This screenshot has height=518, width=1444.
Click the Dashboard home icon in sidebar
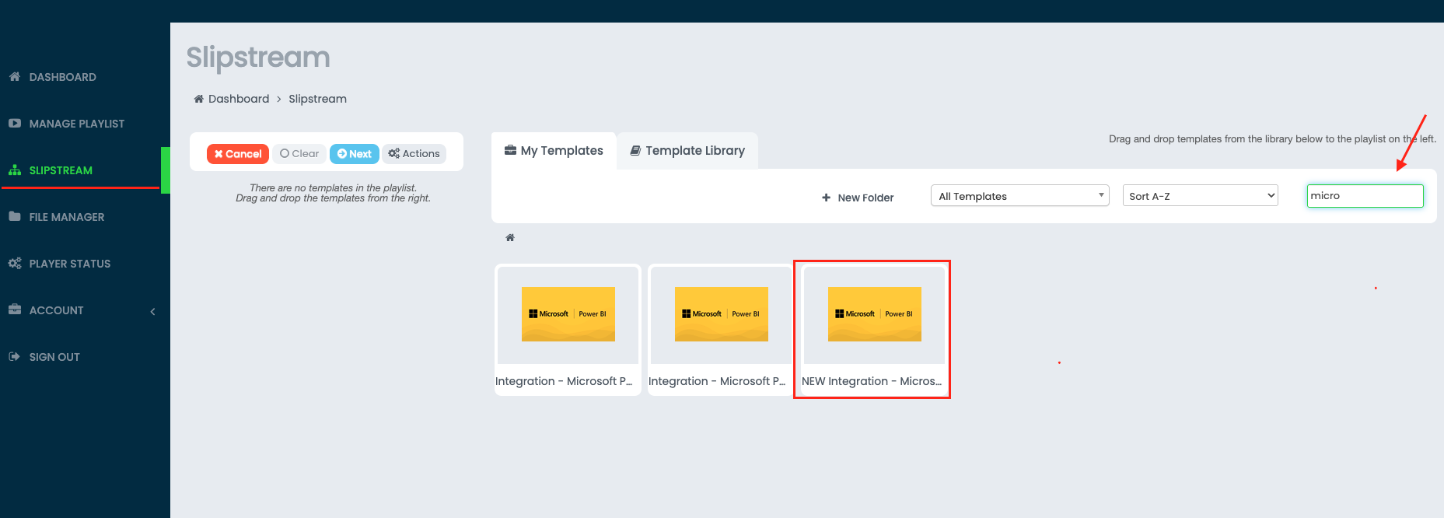pos(15,77)
